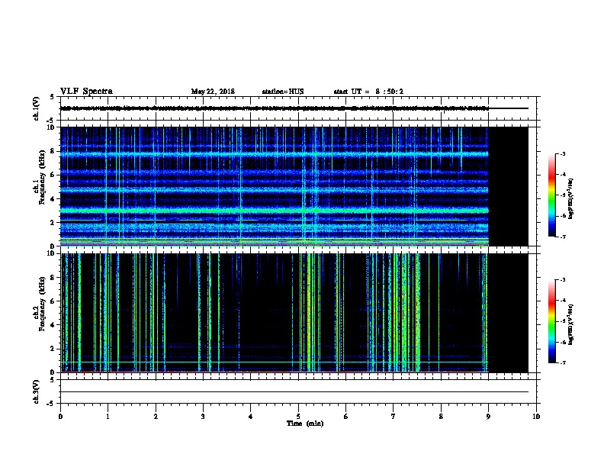The height and width of the screenshot is (467, 604).
Task: Click the time-axis tick label "2"
Action: pyautogui.click(x=156, y=417)
